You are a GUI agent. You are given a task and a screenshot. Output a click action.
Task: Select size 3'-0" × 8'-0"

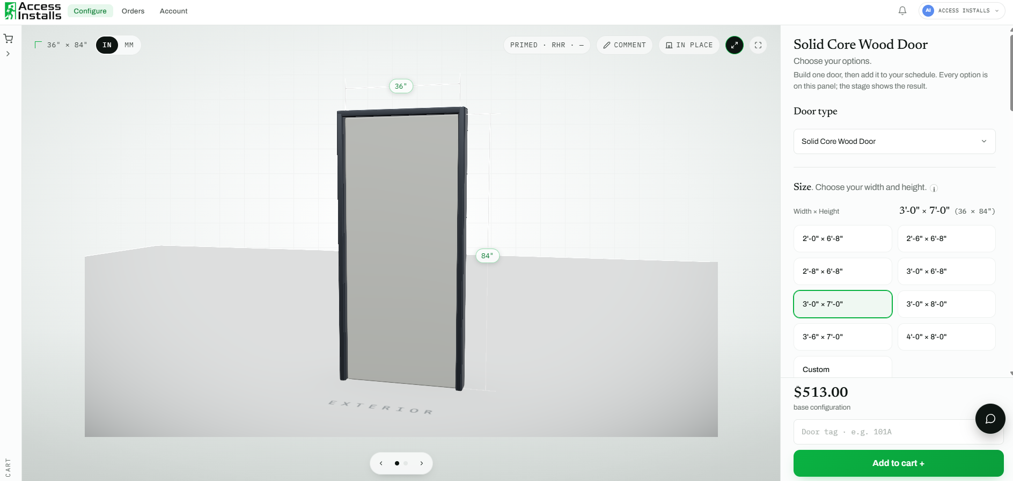tap(946, 304)
